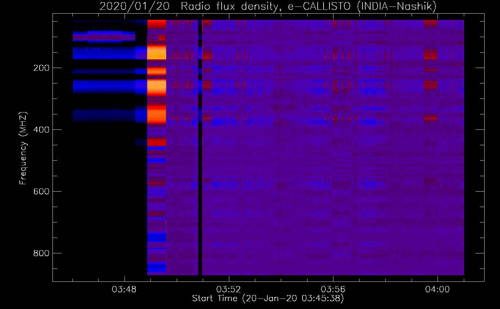
Task: Click the 400 frequency tick label
Action: tap(41, 130)
